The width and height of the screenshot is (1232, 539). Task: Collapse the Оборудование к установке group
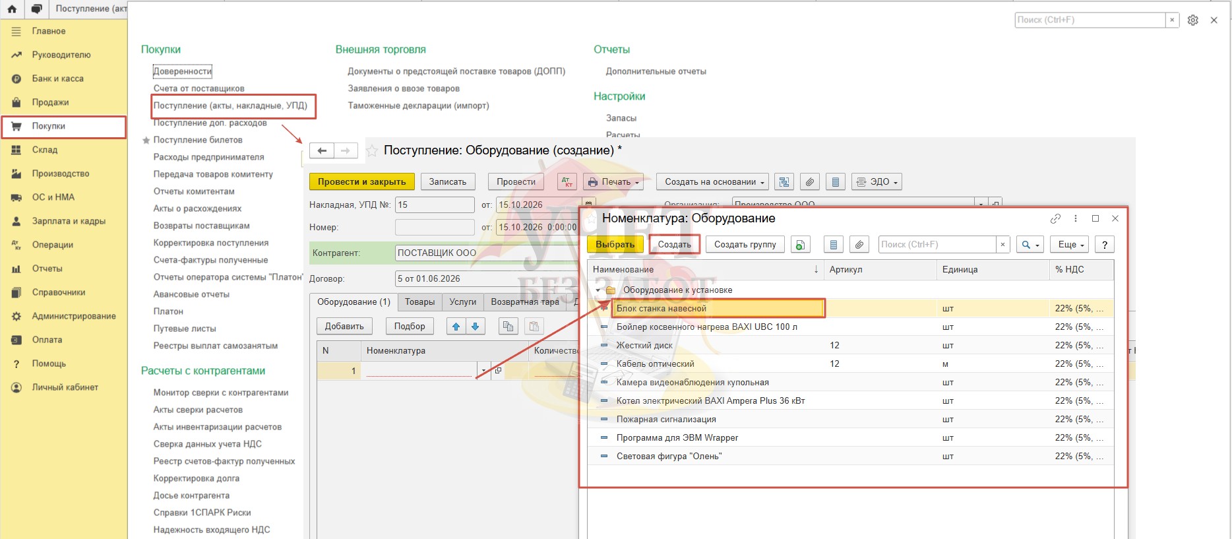click(598, 290)
